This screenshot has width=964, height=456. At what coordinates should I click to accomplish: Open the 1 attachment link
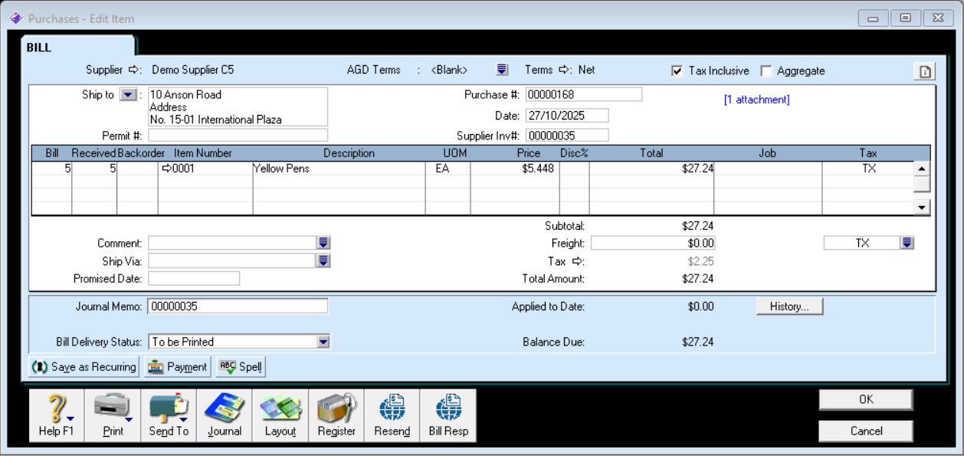(756, 100)
